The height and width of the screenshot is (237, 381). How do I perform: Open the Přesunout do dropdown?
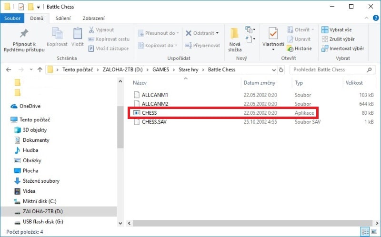pyautogui.click(x=159, y=33)
